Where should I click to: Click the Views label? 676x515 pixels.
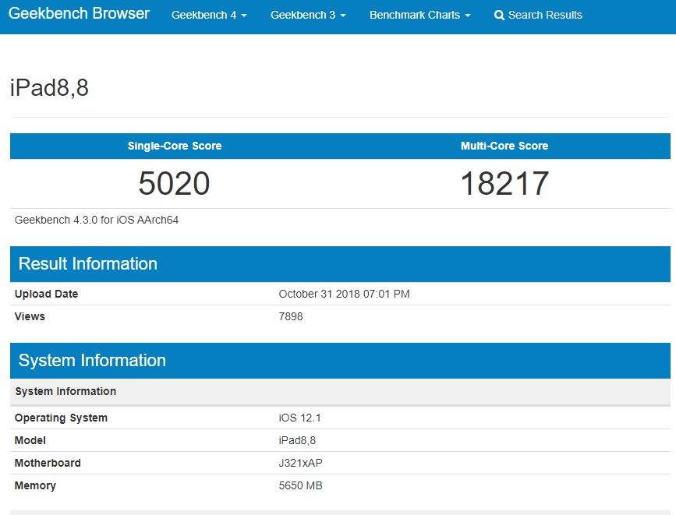tap(30, 317)
